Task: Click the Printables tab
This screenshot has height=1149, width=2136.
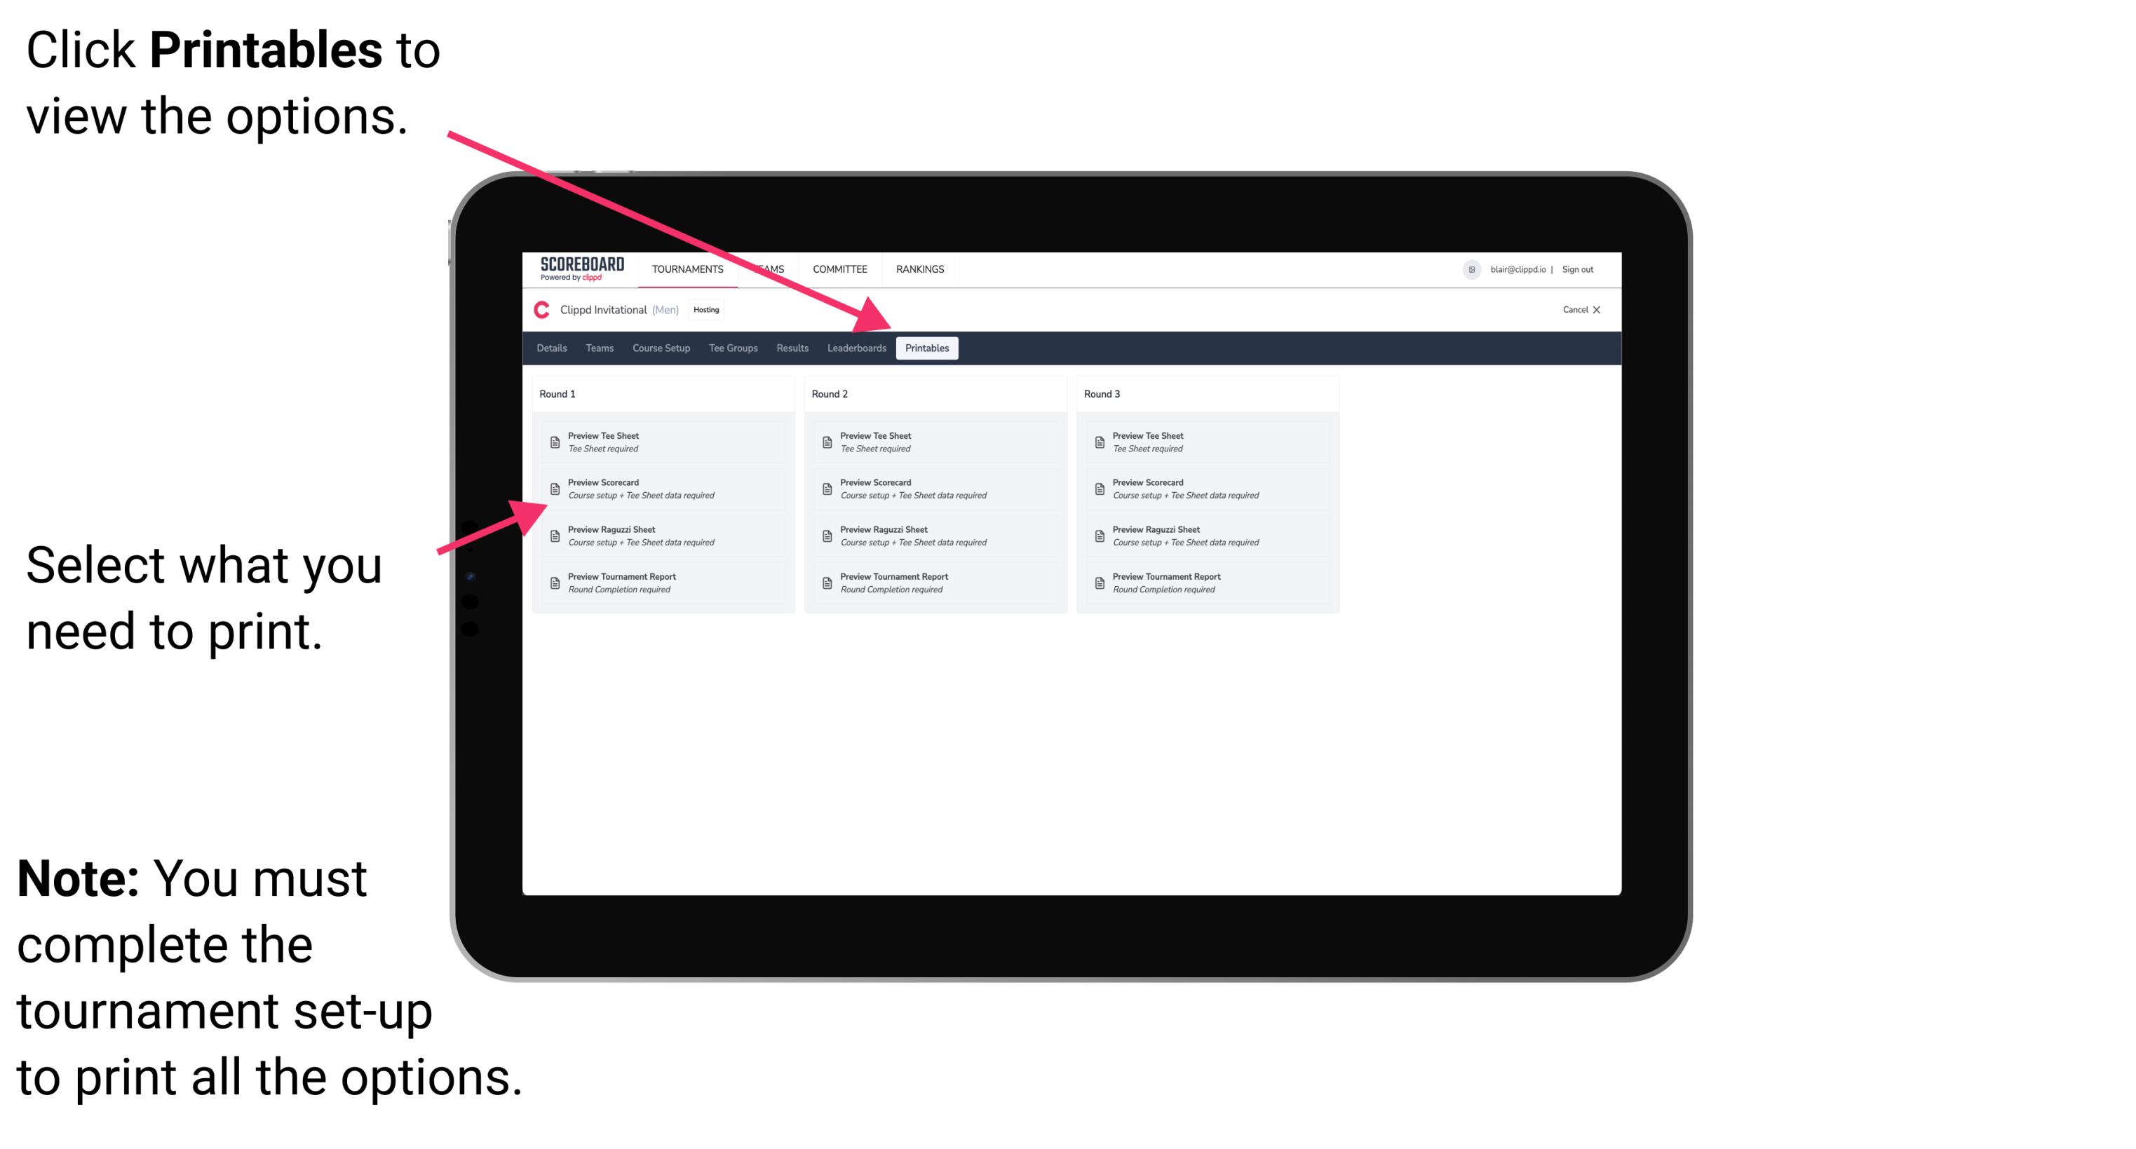Action: pos(926,348)
